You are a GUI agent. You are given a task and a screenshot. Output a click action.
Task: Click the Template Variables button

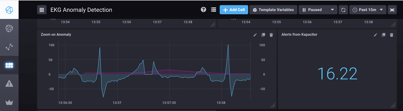(x=273, y=10)
